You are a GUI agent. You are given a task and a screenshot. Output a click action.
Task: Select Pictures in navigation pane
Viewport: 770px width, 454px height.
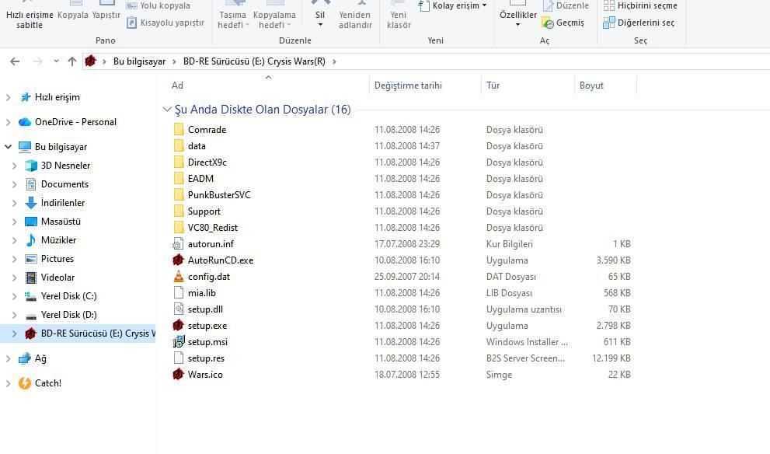click(x=57, y=259)
